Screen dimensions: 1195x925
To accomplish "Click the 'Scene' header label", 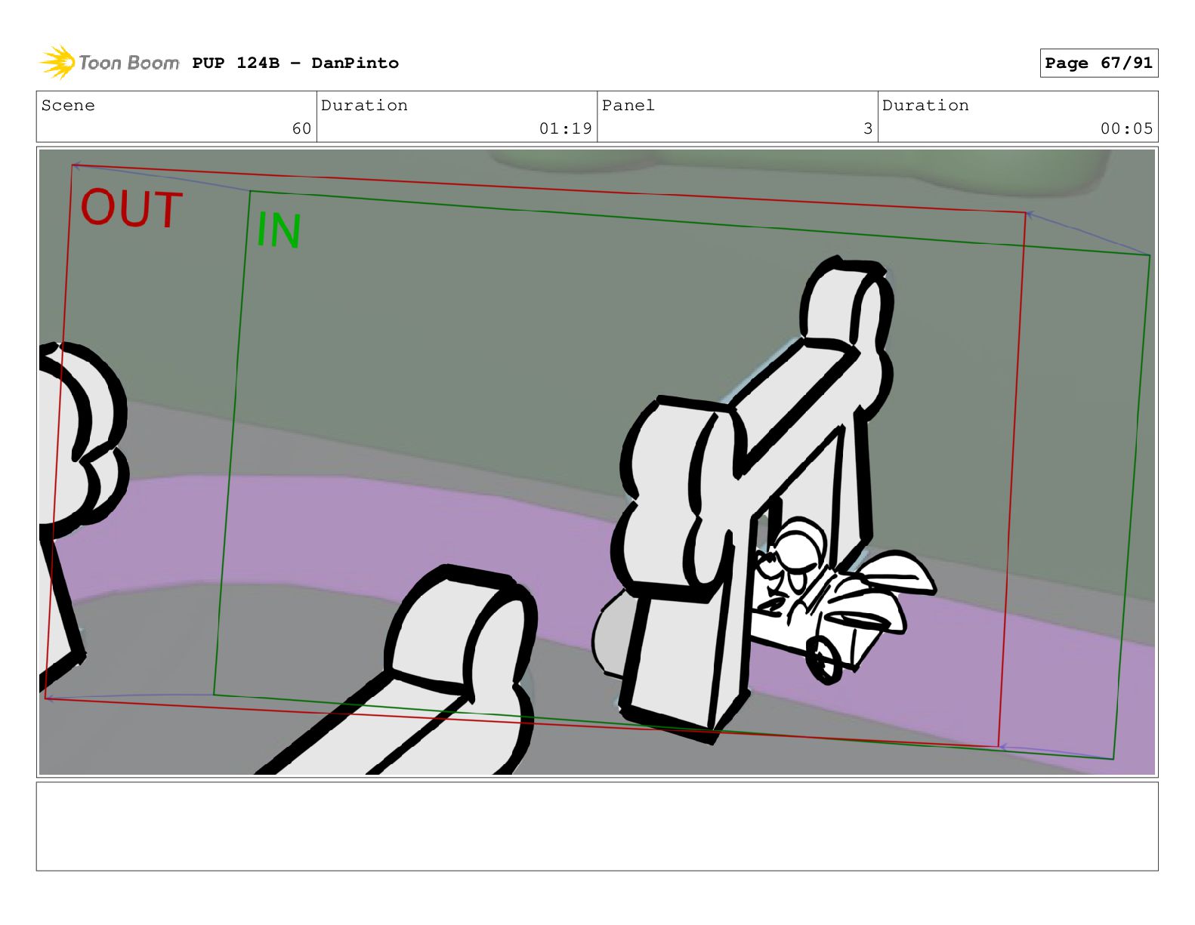I will click(x=68, y=105).
